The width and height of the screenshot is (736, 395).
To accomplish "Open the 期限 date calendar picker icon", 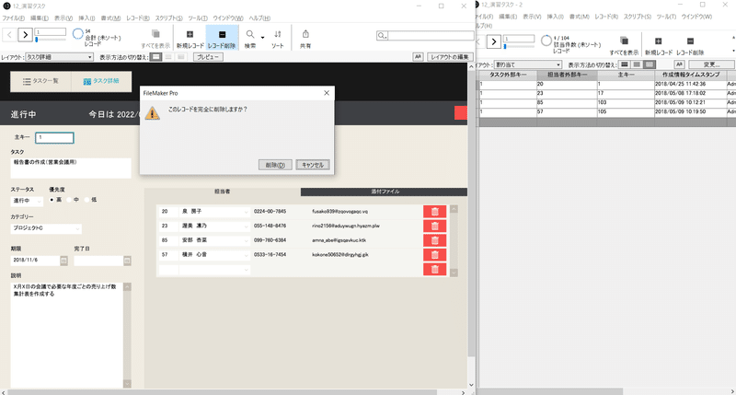I will coord(63,261).
